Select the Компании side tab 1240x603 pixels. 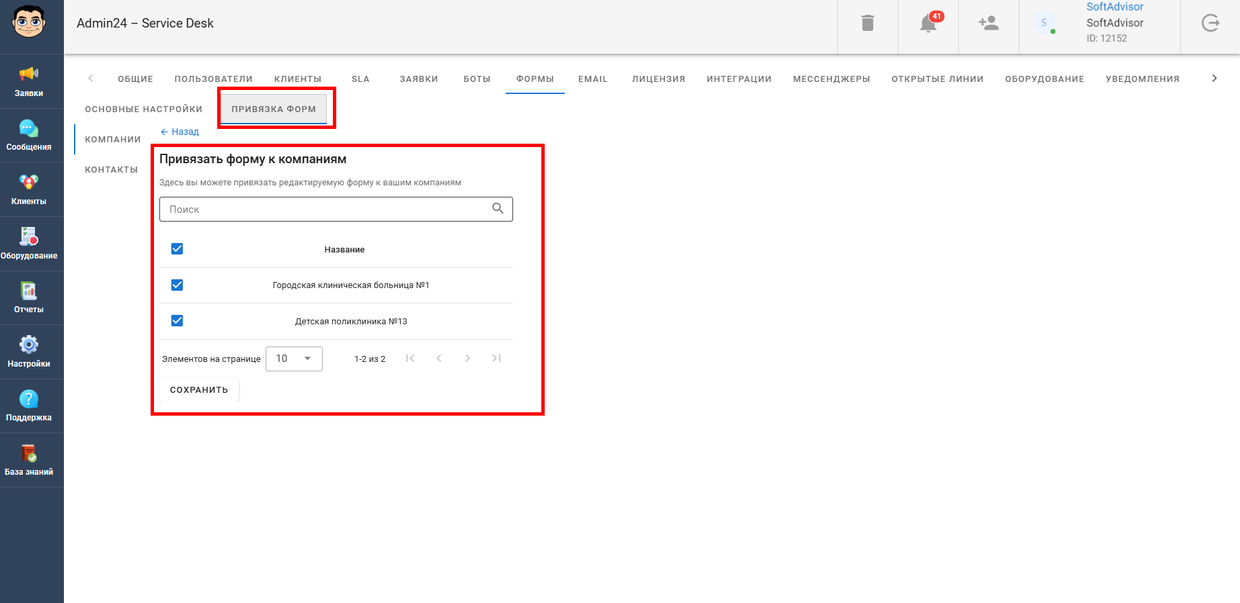pos(113,140)
